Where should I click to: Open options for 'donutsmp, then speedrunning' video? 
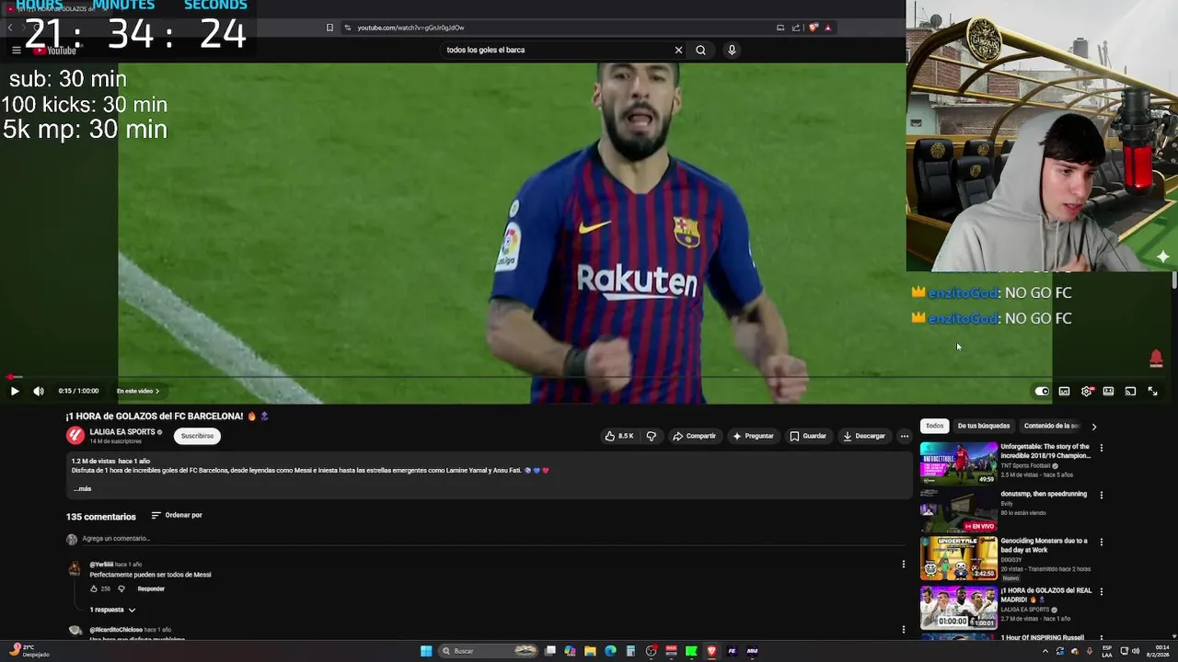coord(1101,495)
